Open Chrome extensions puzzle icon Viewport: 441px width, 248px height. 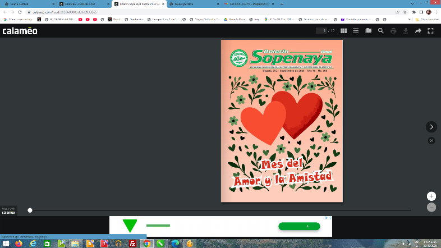414,11
